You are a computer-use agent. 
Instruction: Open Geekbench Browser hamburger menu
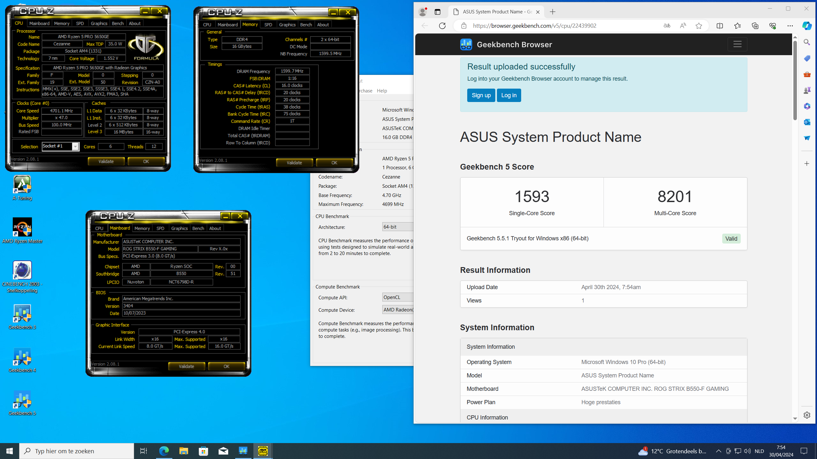tap(737, 44)
